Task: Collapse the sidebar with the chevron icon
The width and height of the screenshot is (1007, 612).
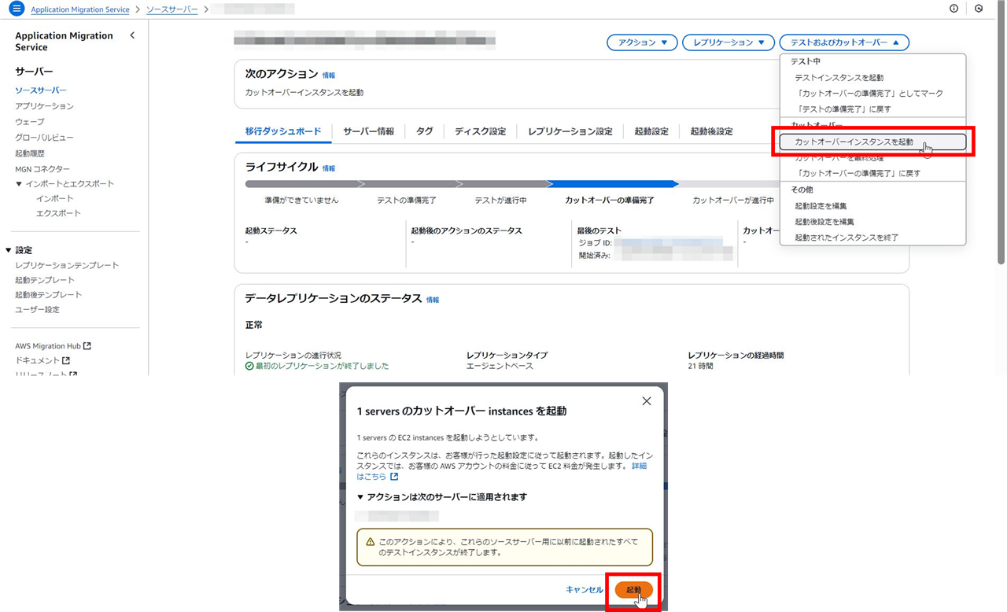Action: coord(132,35)
